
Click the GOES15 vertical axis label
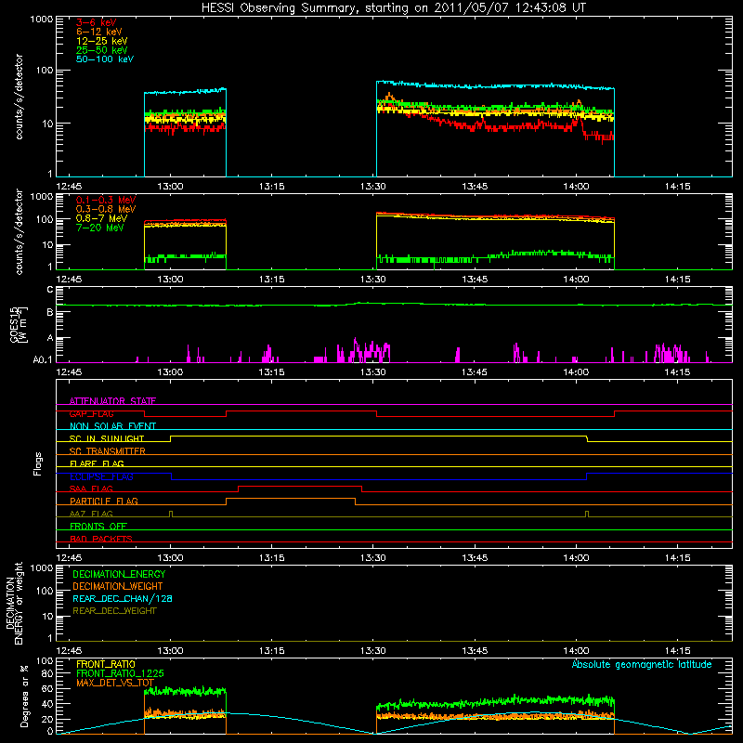coord(18,324)
